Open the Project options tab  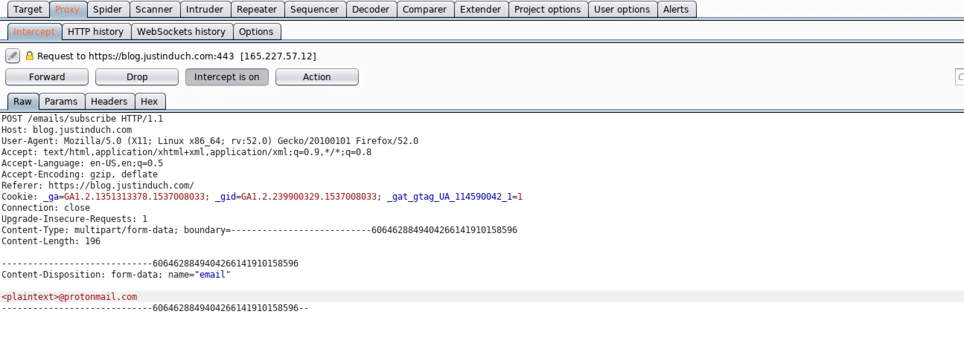[547, 9]
